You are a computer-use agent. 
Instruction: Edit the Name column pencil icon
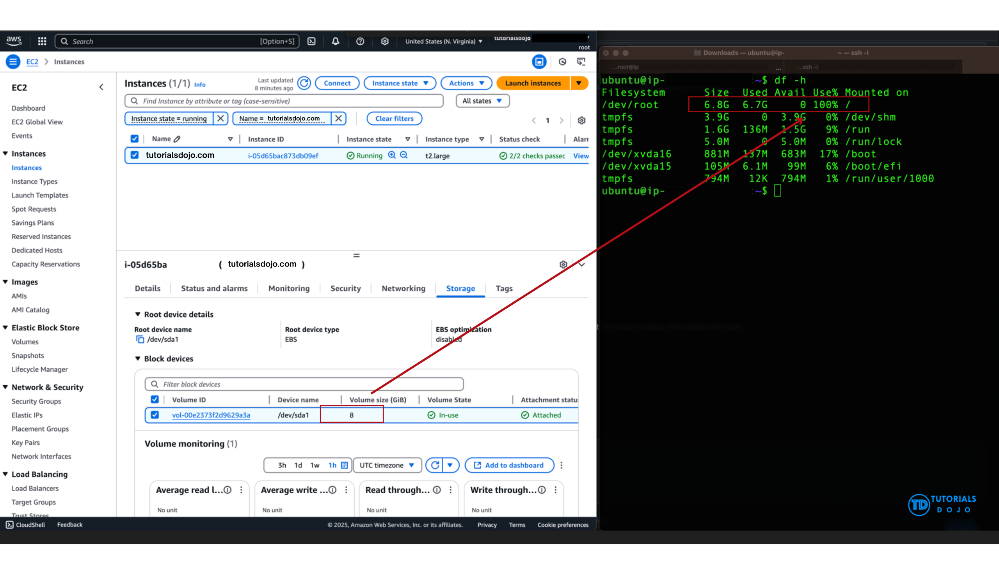(177, 139)
